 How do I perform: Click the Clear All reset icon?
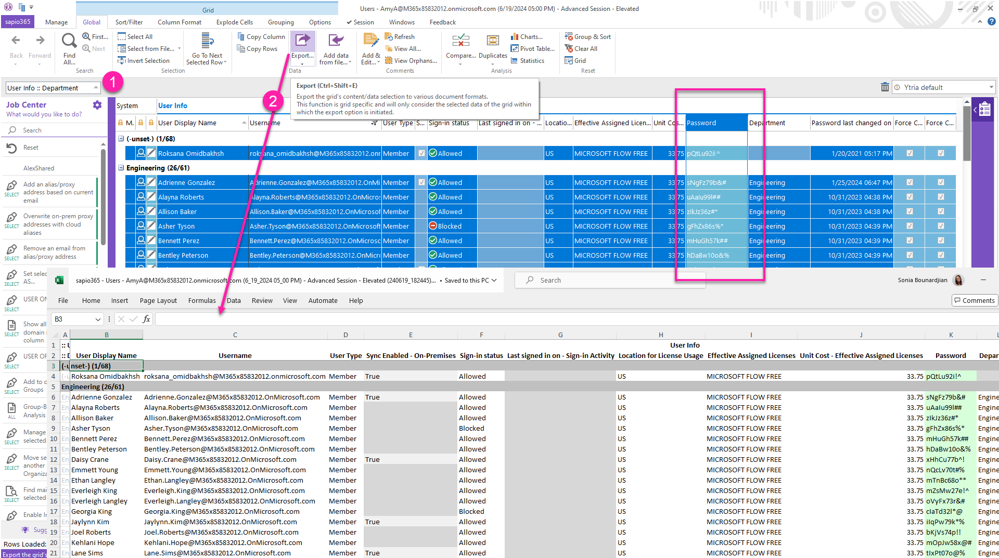pos(569,48)
